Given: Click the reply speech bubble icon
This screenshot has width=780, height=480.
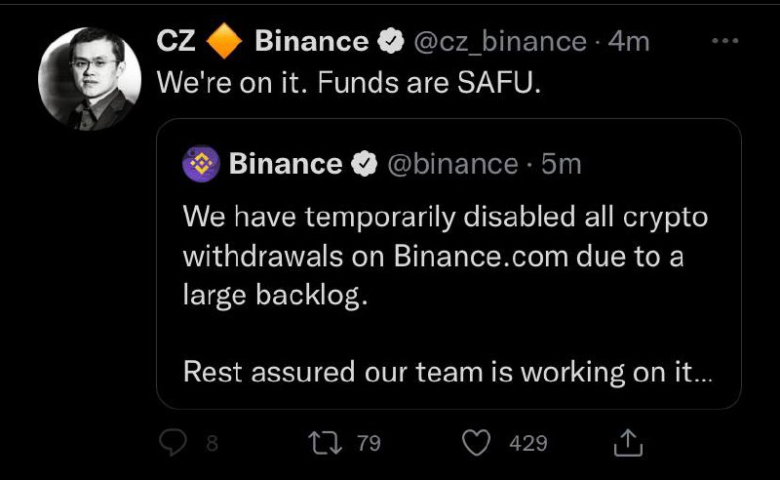Looking at the screenshot, I should 172,444.
